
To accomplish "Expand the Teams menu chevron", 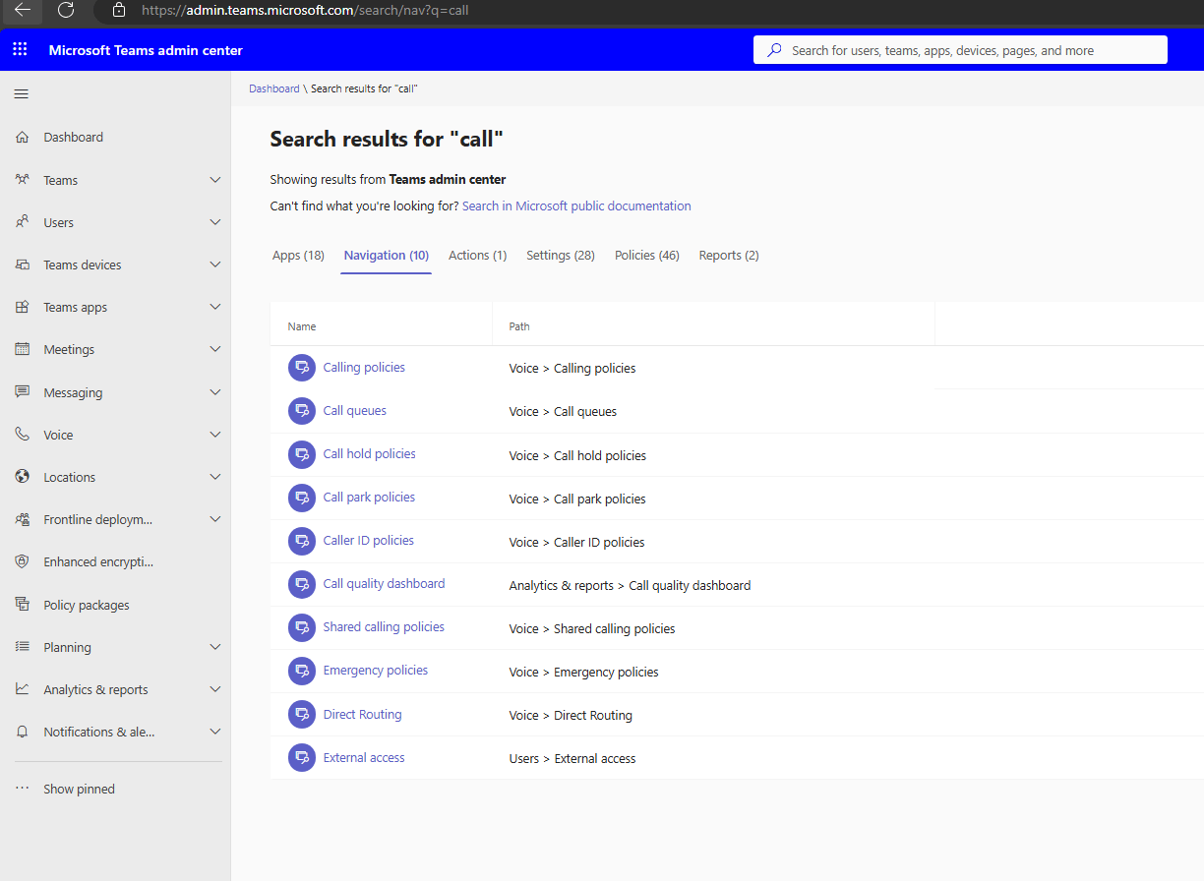I will [x=215, y=180].
